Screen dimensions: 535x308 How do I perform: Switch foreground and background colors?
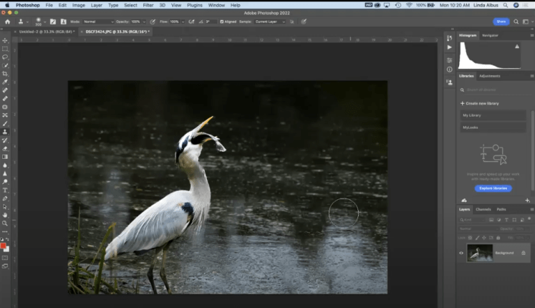click(x=7, y=240)
